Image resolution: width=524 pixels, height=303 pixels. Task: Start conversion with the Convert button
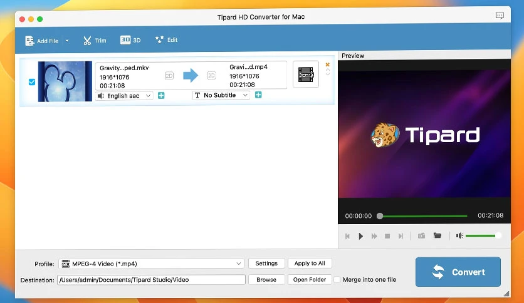pyautogui.click(x=458, y=272)
